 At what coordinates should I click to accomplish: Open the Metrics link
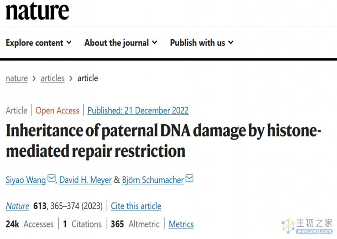[x=181, y=224]
